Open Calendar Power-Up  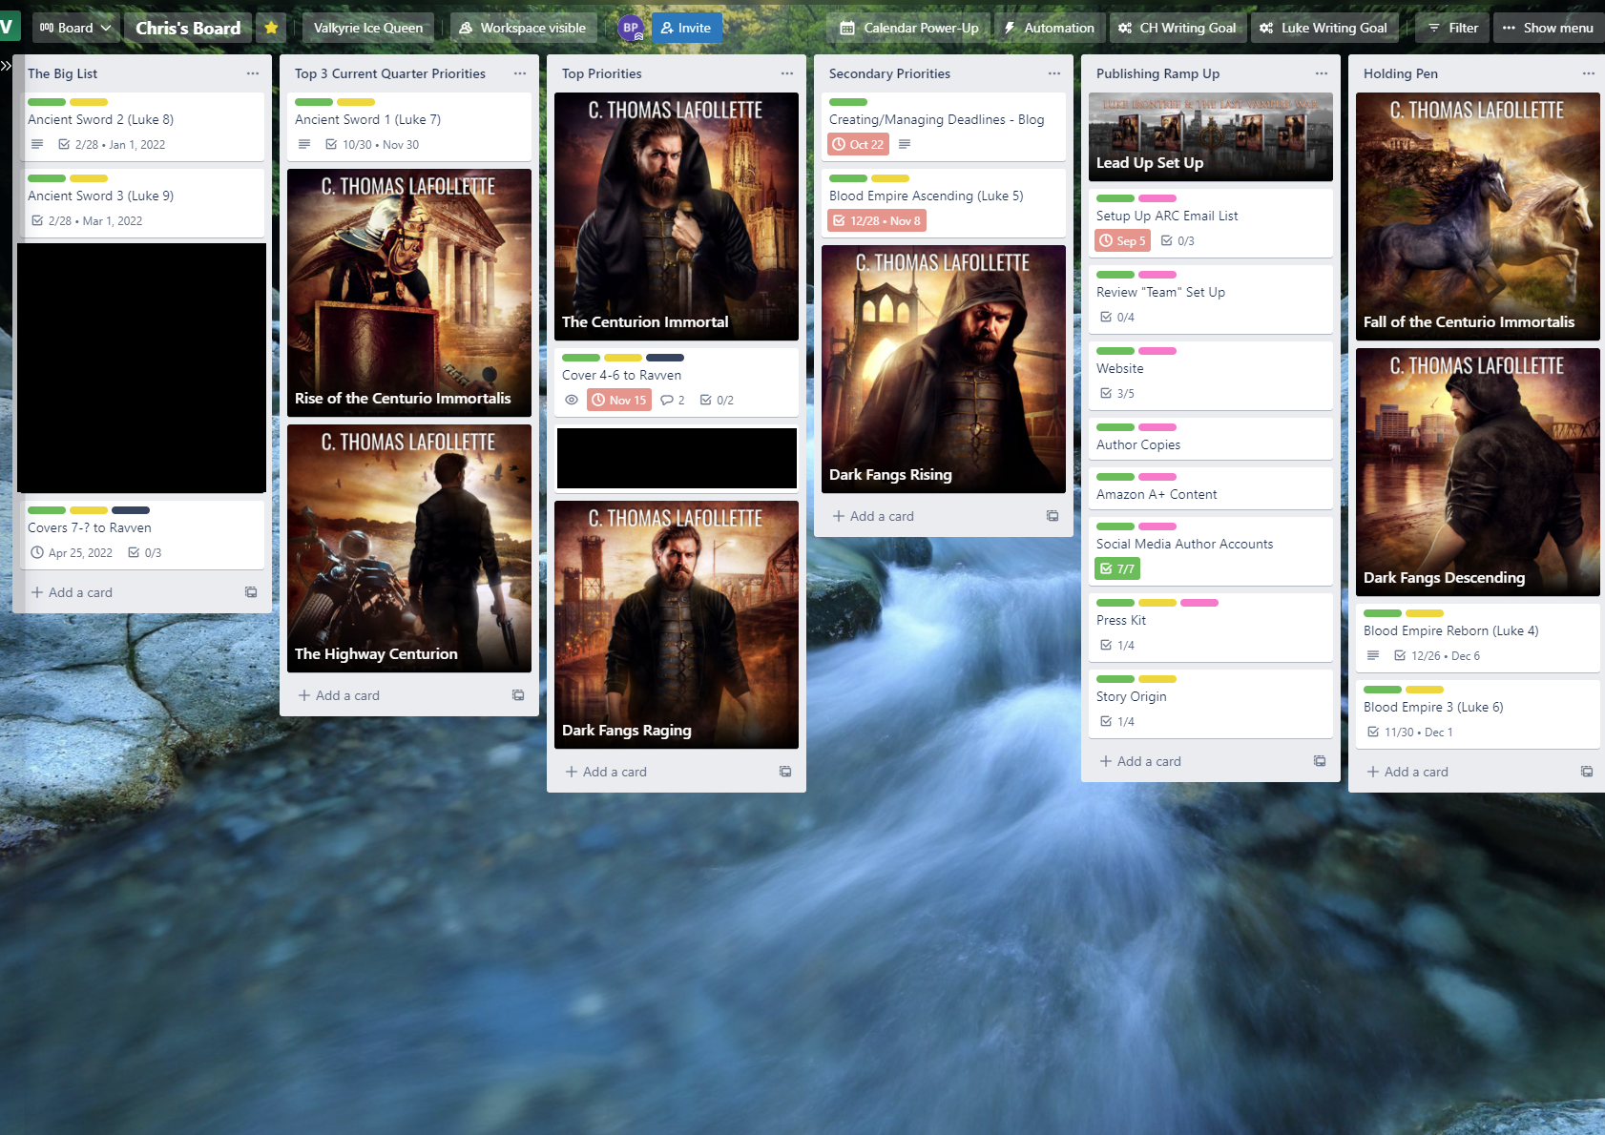click(x=909, y=28)
